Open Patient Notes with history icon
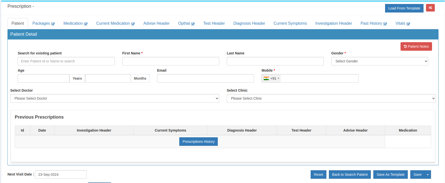Image resolution: width=445 pixels, height=183 pixels. coord(416,46)
